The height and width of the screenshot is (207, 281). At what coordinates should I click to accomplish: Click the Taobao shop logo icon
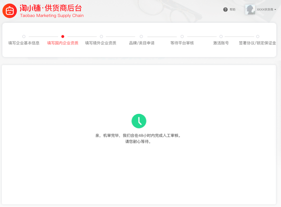(10, 11)
